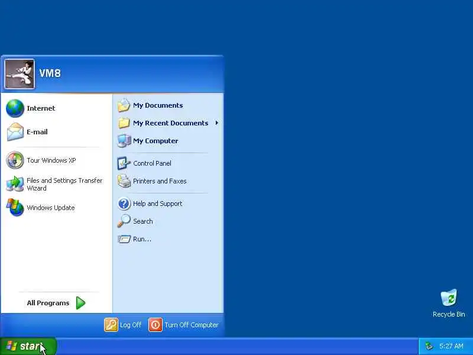Click the Windows Update label
This screenshot has height=355, width=473.
(51, 208)
